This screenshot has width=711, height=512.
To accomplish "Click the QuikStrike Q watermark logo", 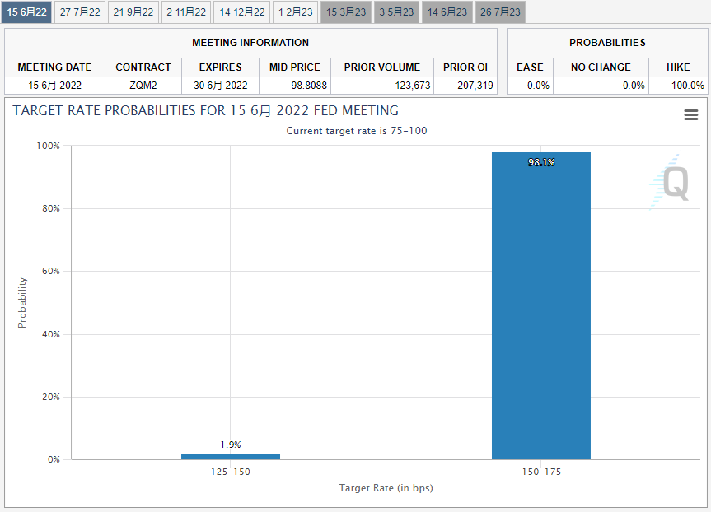I will (671, 183).
